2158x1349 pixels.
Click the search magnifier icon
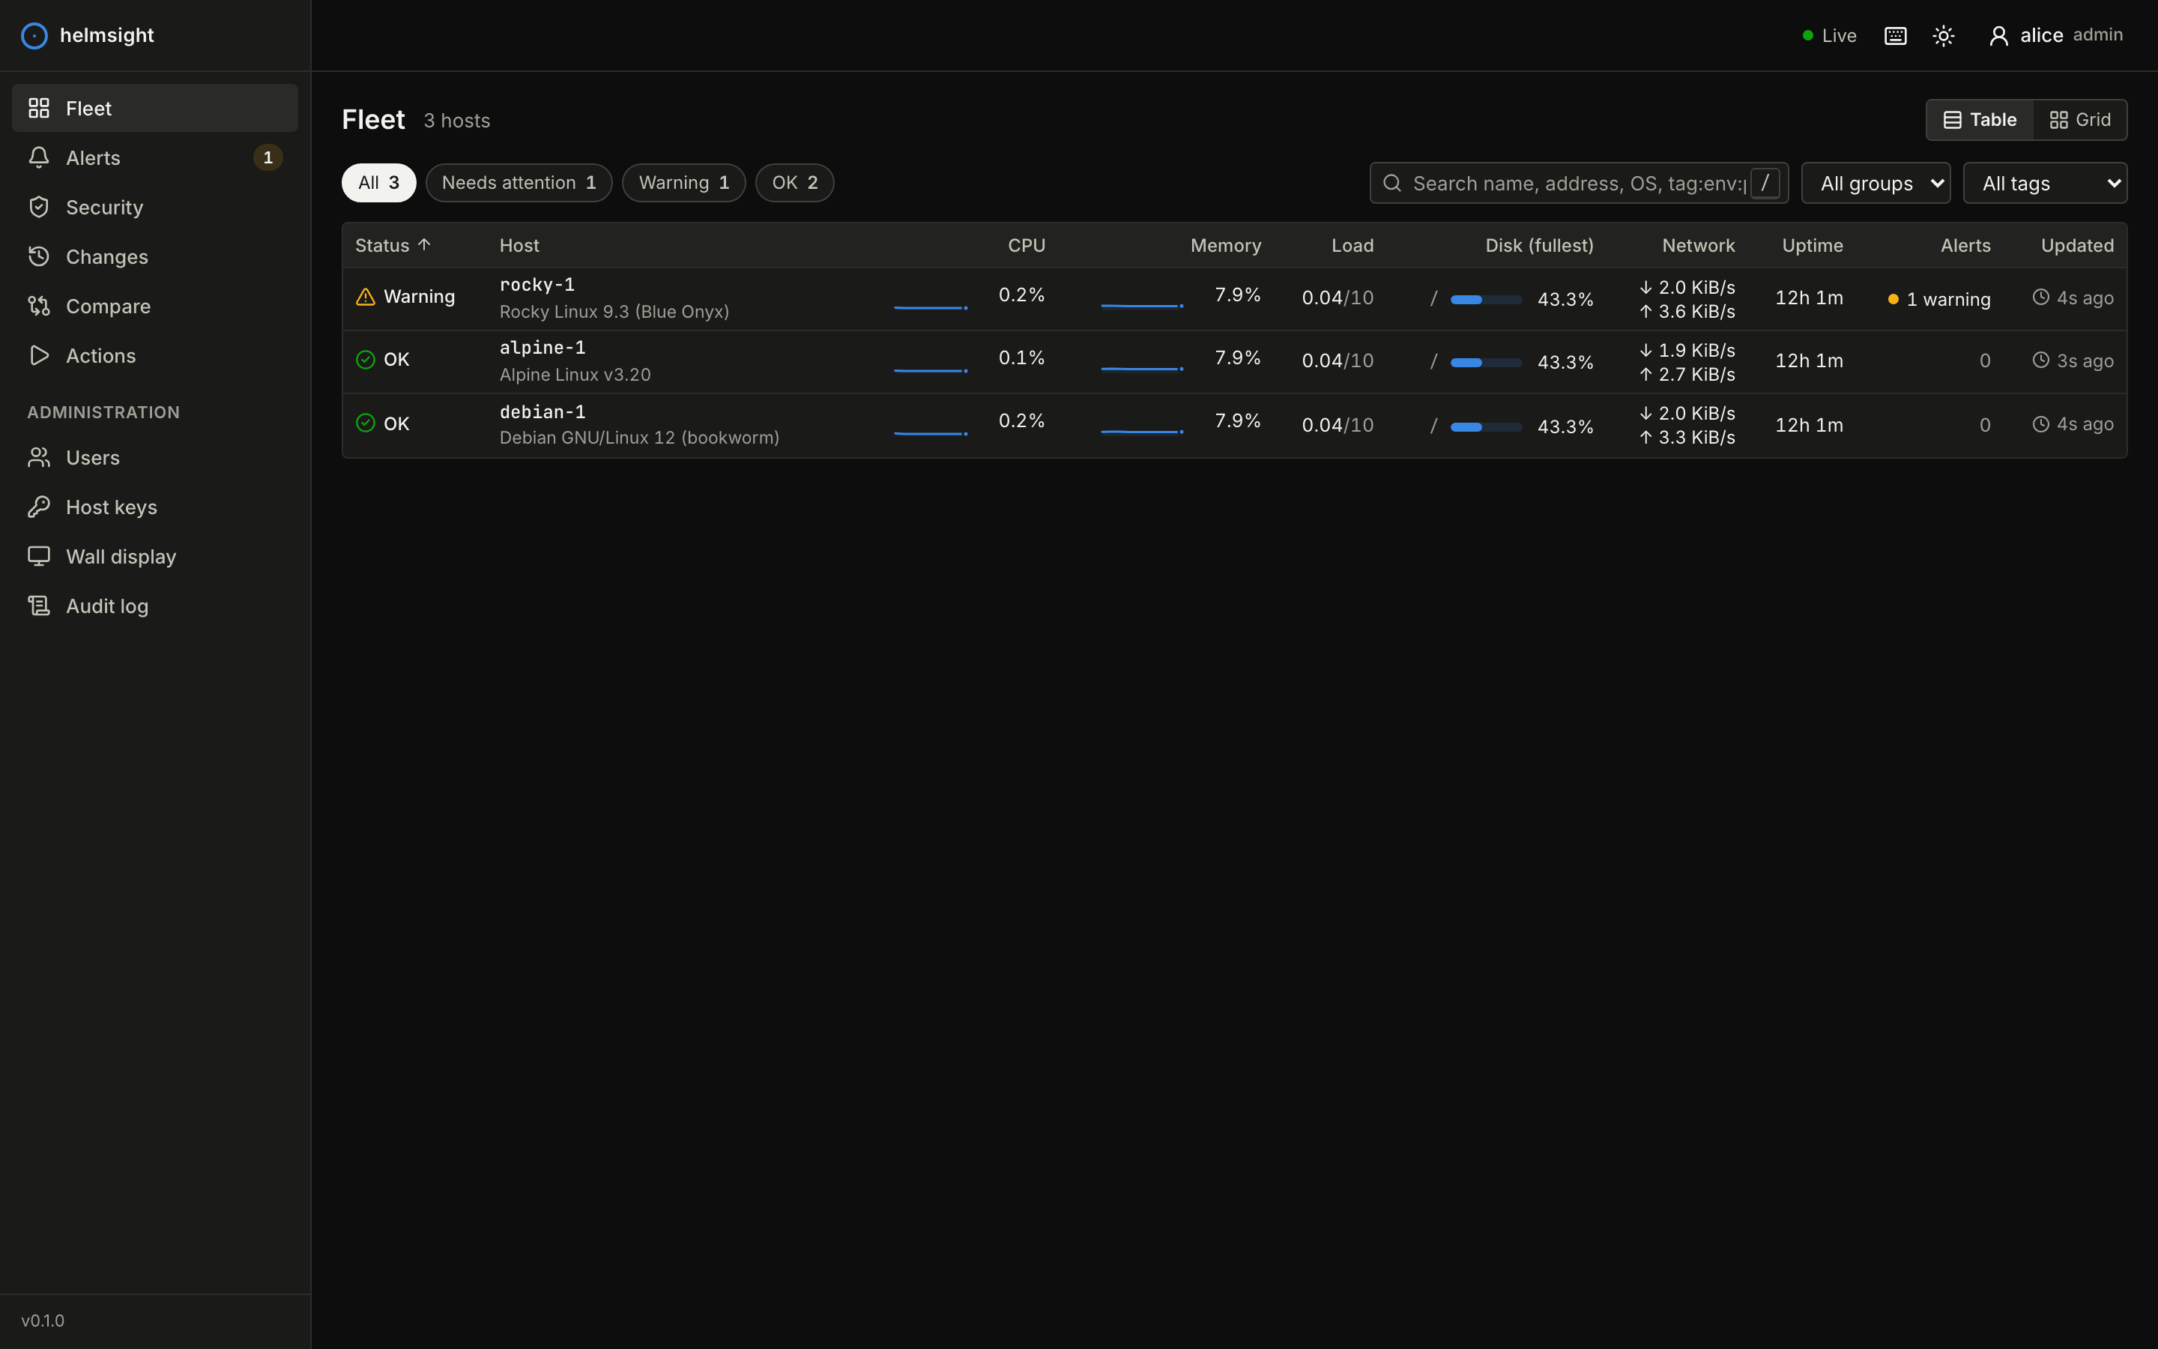click(x=1391, y=183)
